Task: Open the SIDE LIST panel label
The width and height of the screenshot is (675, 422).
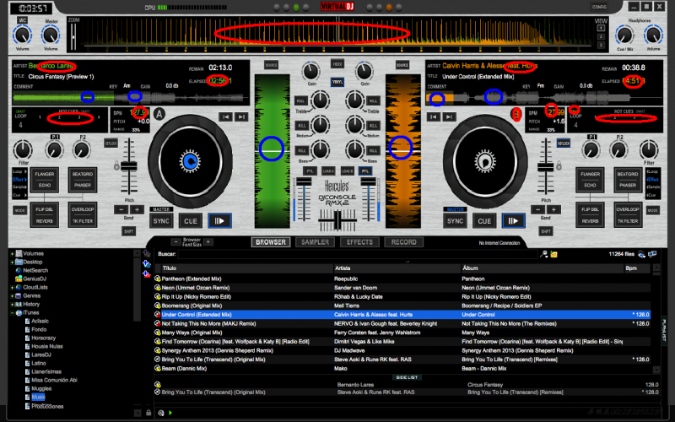Action: coord(407,377)
